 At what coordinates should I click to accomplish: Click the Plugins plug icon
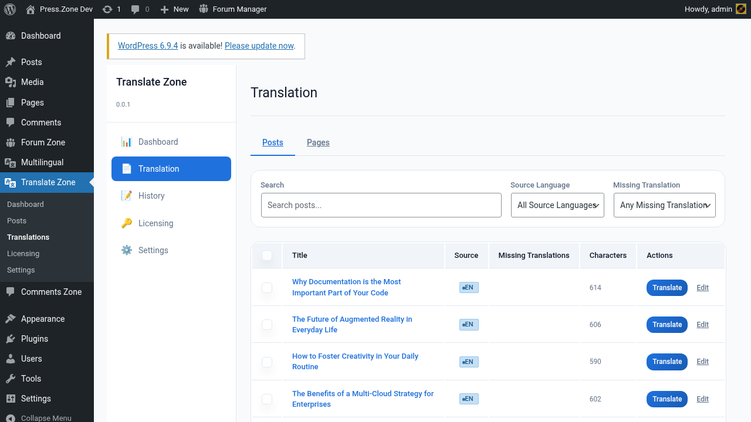click(x=11, y=339)
